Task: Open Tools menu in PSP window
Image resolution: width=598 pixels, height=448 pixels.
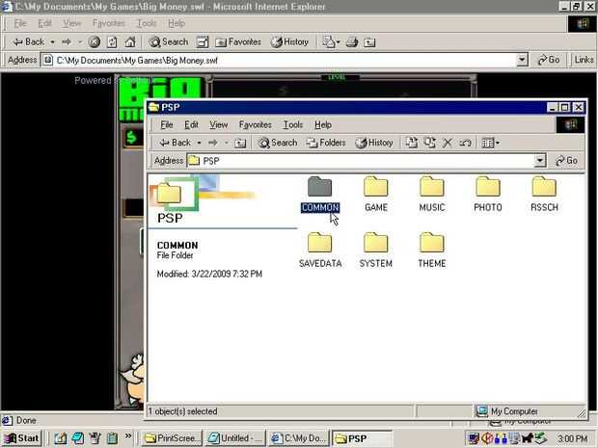Action: click(293, 125)
